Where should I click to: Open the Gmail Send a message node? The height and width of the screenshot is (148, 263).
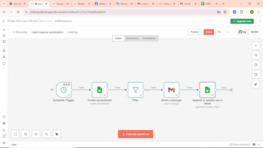(x=171, y=90)
